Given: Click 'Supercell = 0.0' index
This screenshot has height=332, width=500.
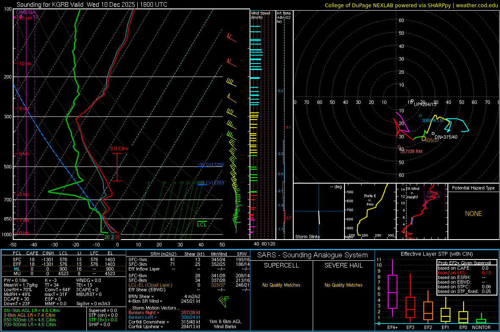Looking at the screenshot, I should click(x=103, y=311).
